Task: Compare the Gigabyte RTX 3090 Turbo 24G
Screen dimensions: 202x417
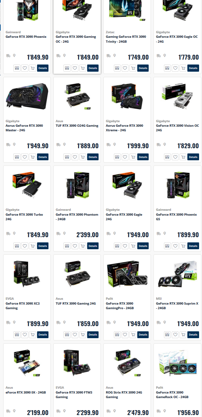Action: click(x=17, y=246)
